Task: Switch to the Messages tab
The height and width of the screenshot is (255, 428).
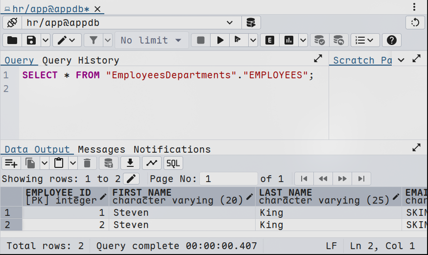Action: pyautogui.click(x=101, y=149)
